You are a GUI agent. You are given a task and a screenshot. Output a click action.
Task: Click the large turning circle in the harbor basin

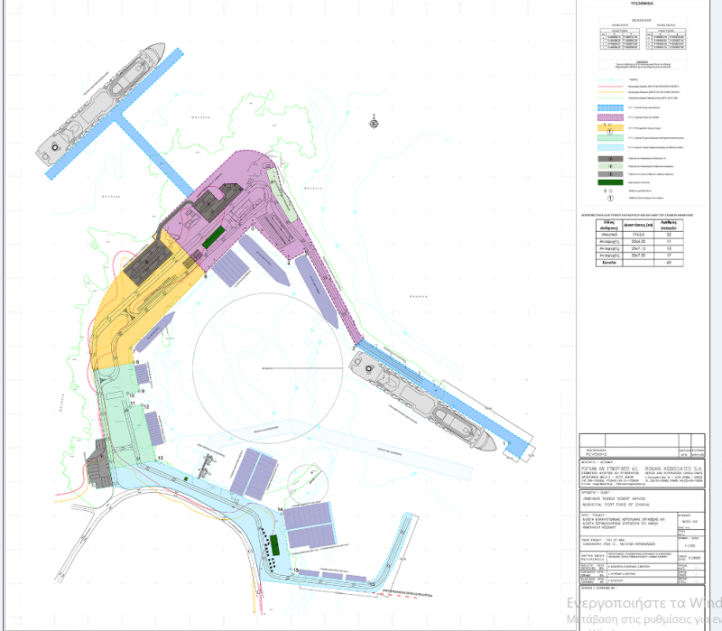click(x=270, y=361)
